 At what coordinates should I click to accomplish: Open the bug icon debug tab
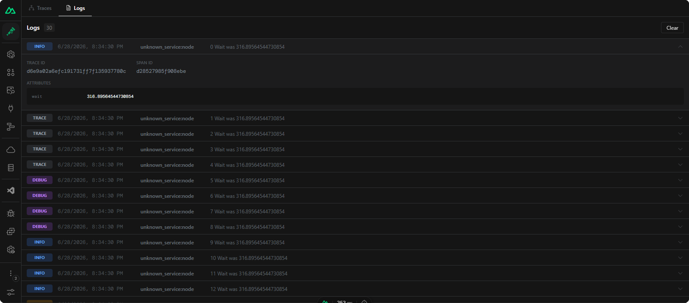tap(11, 213)
